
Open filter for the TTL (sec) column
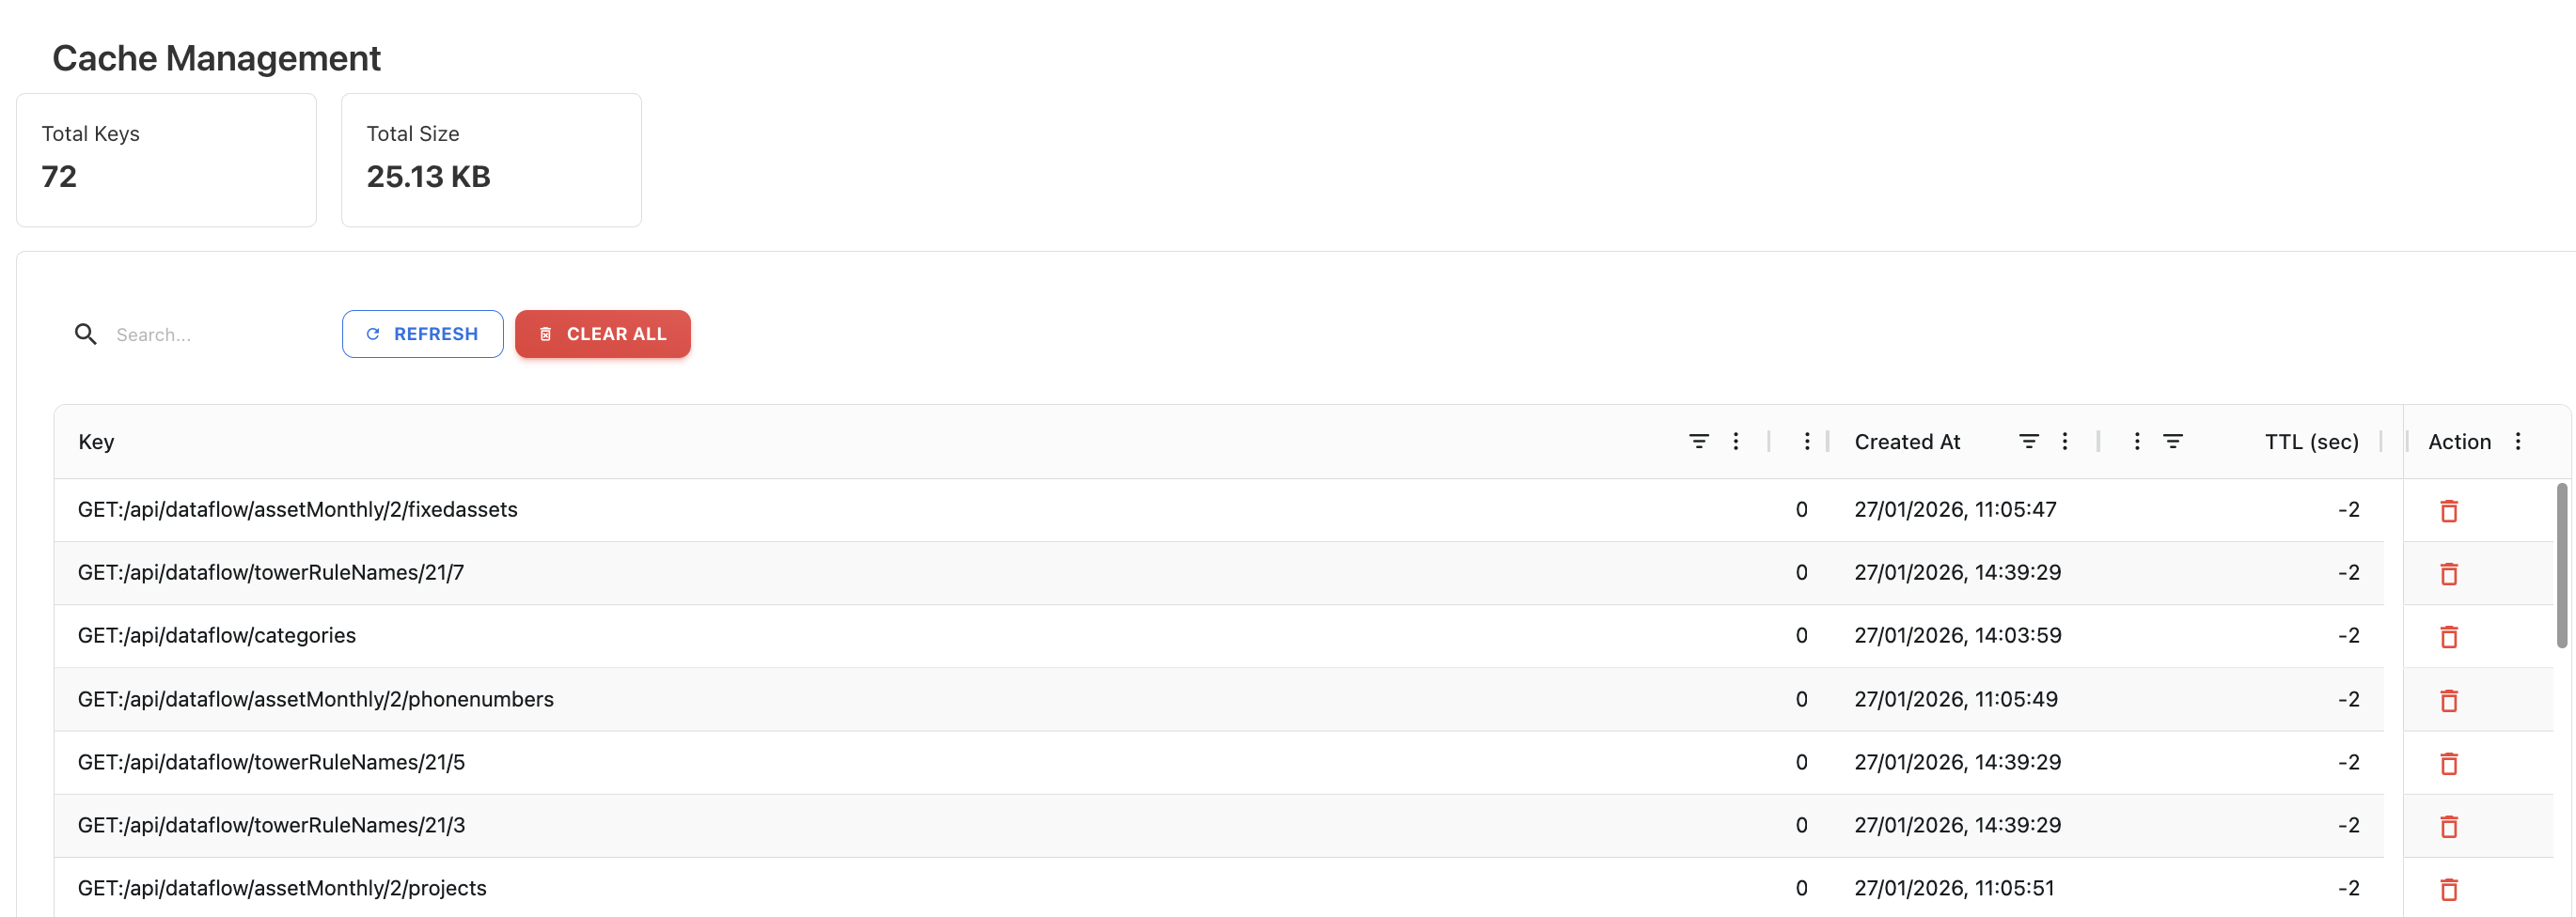point(2172,442)
